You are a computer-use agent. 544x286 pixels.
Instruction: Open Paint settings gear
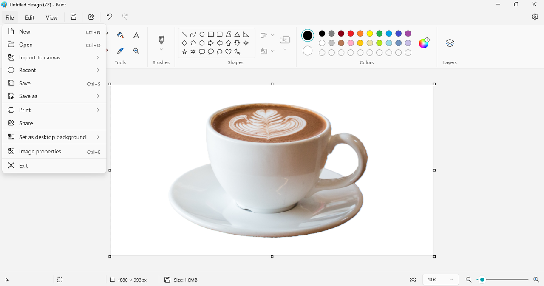click(x=535, y=17)
